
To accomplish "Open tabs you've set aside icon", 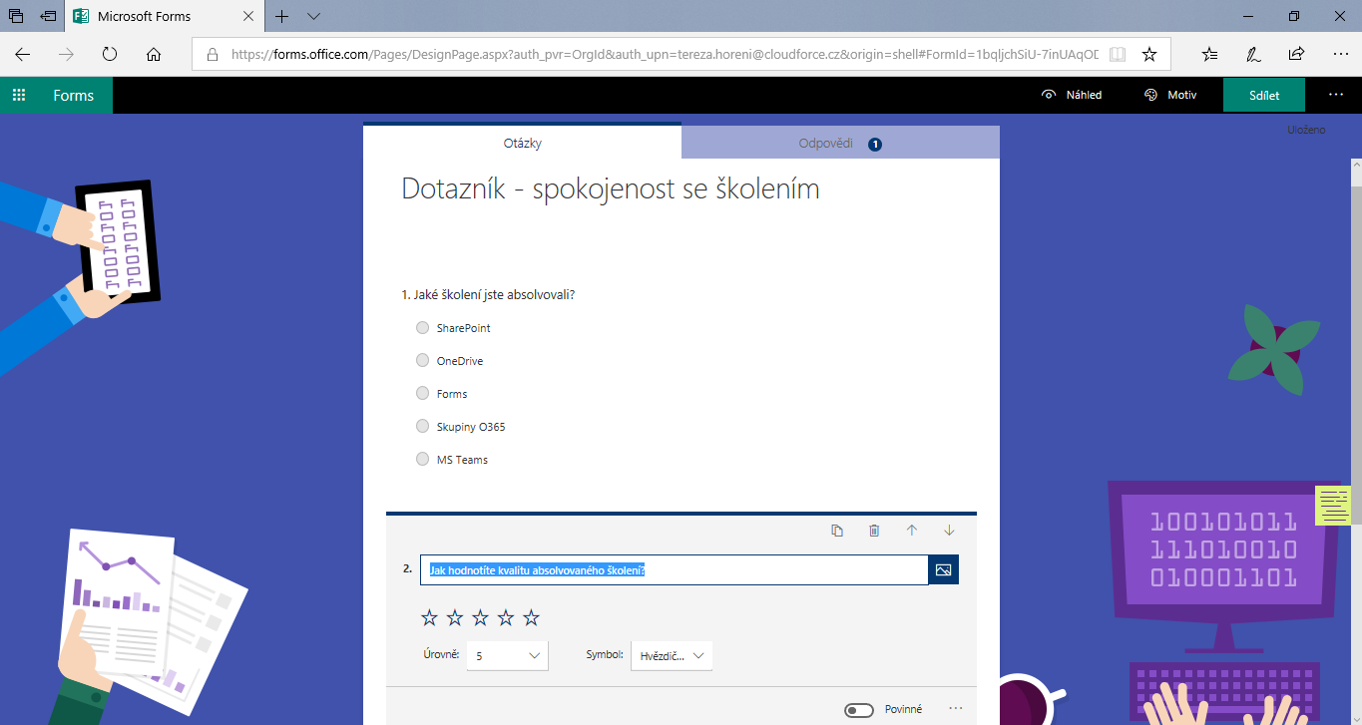I will click(16, 16).
